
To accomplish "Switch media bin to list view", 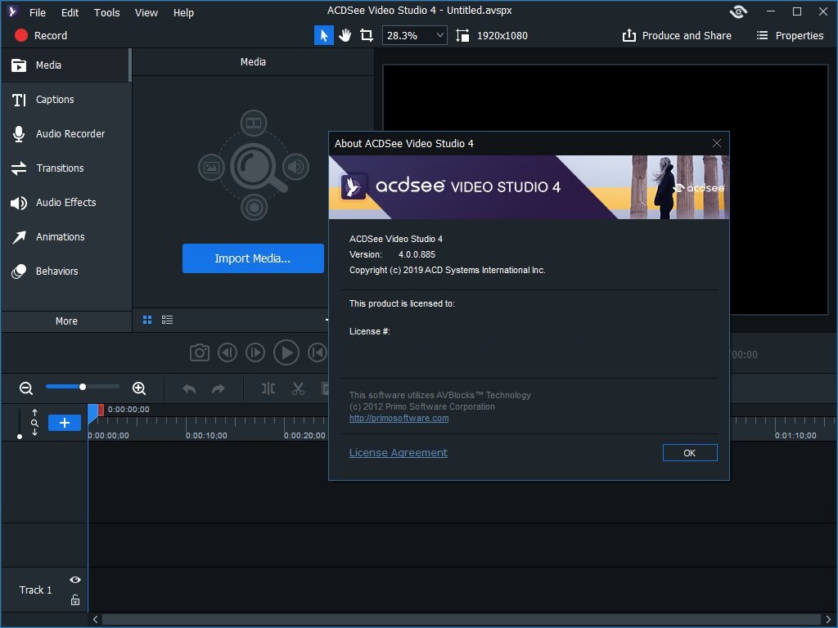I will pos(167,320).
